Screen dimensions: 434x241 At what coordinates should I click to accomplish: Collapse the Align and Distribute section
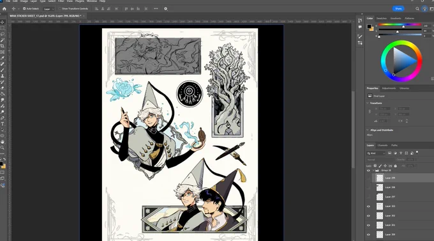click(368, 130)
